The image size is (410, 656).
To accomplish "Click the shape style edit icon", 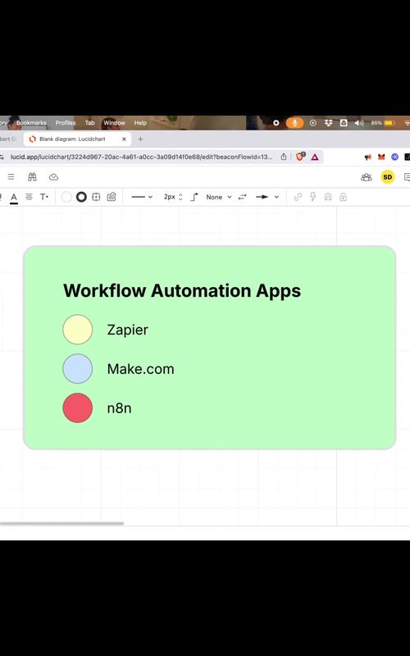I will tap(112, 197).
